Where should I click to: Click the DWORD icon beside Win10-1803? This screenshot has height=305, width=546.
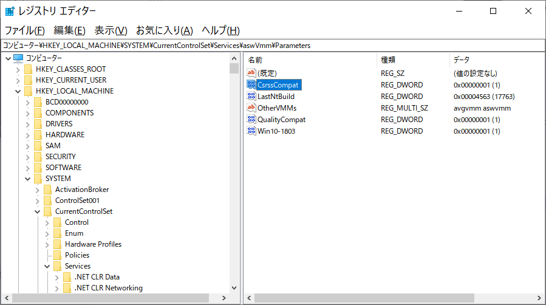point(251,131)
